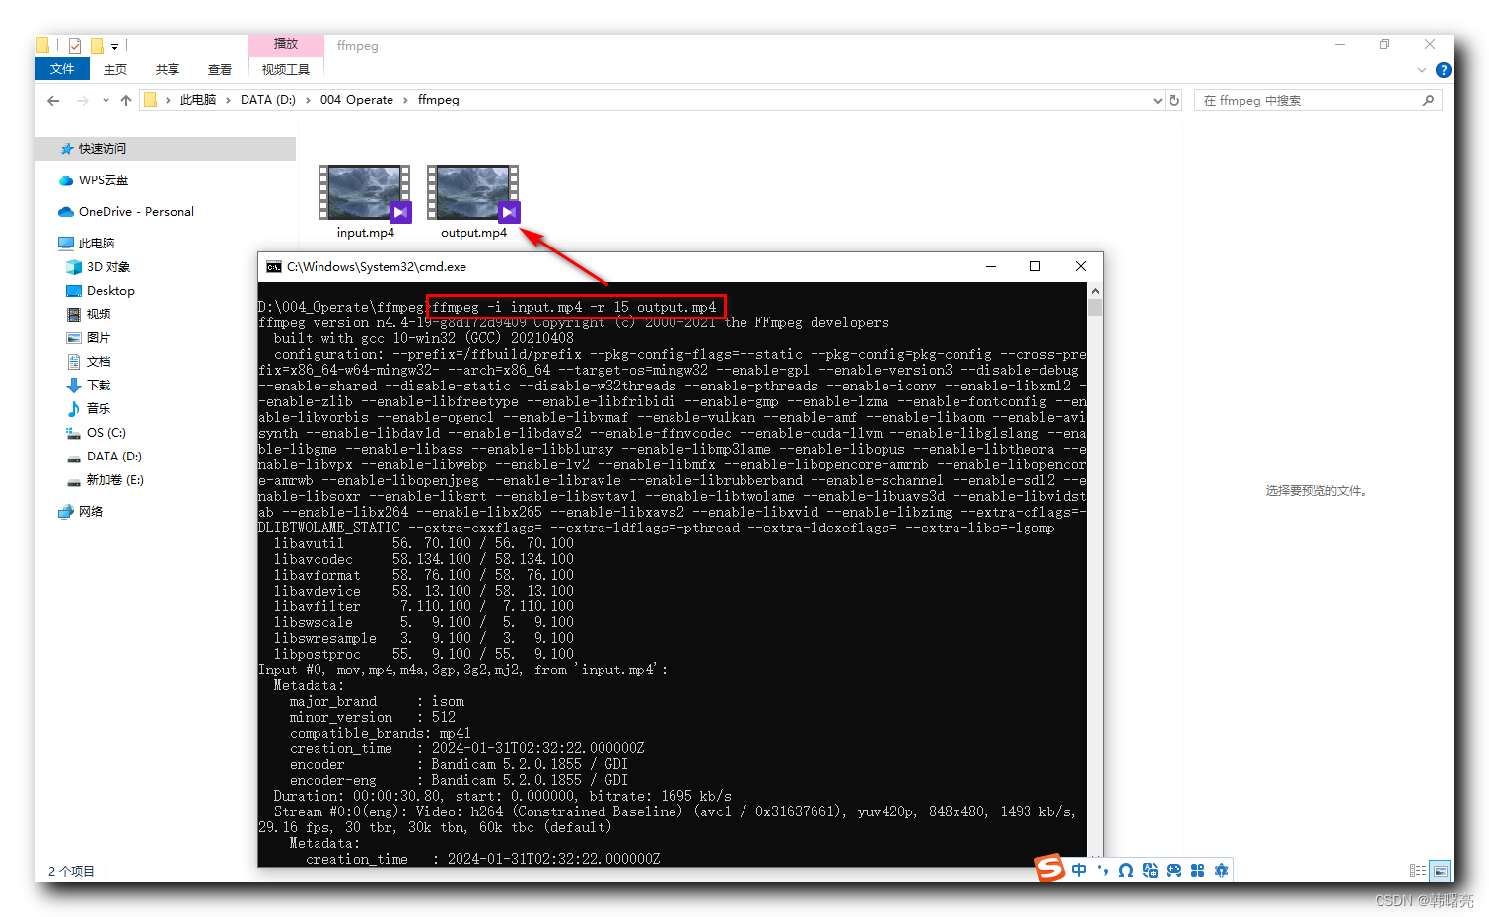Click the forward navigation arrow

(x=82, y=100)
